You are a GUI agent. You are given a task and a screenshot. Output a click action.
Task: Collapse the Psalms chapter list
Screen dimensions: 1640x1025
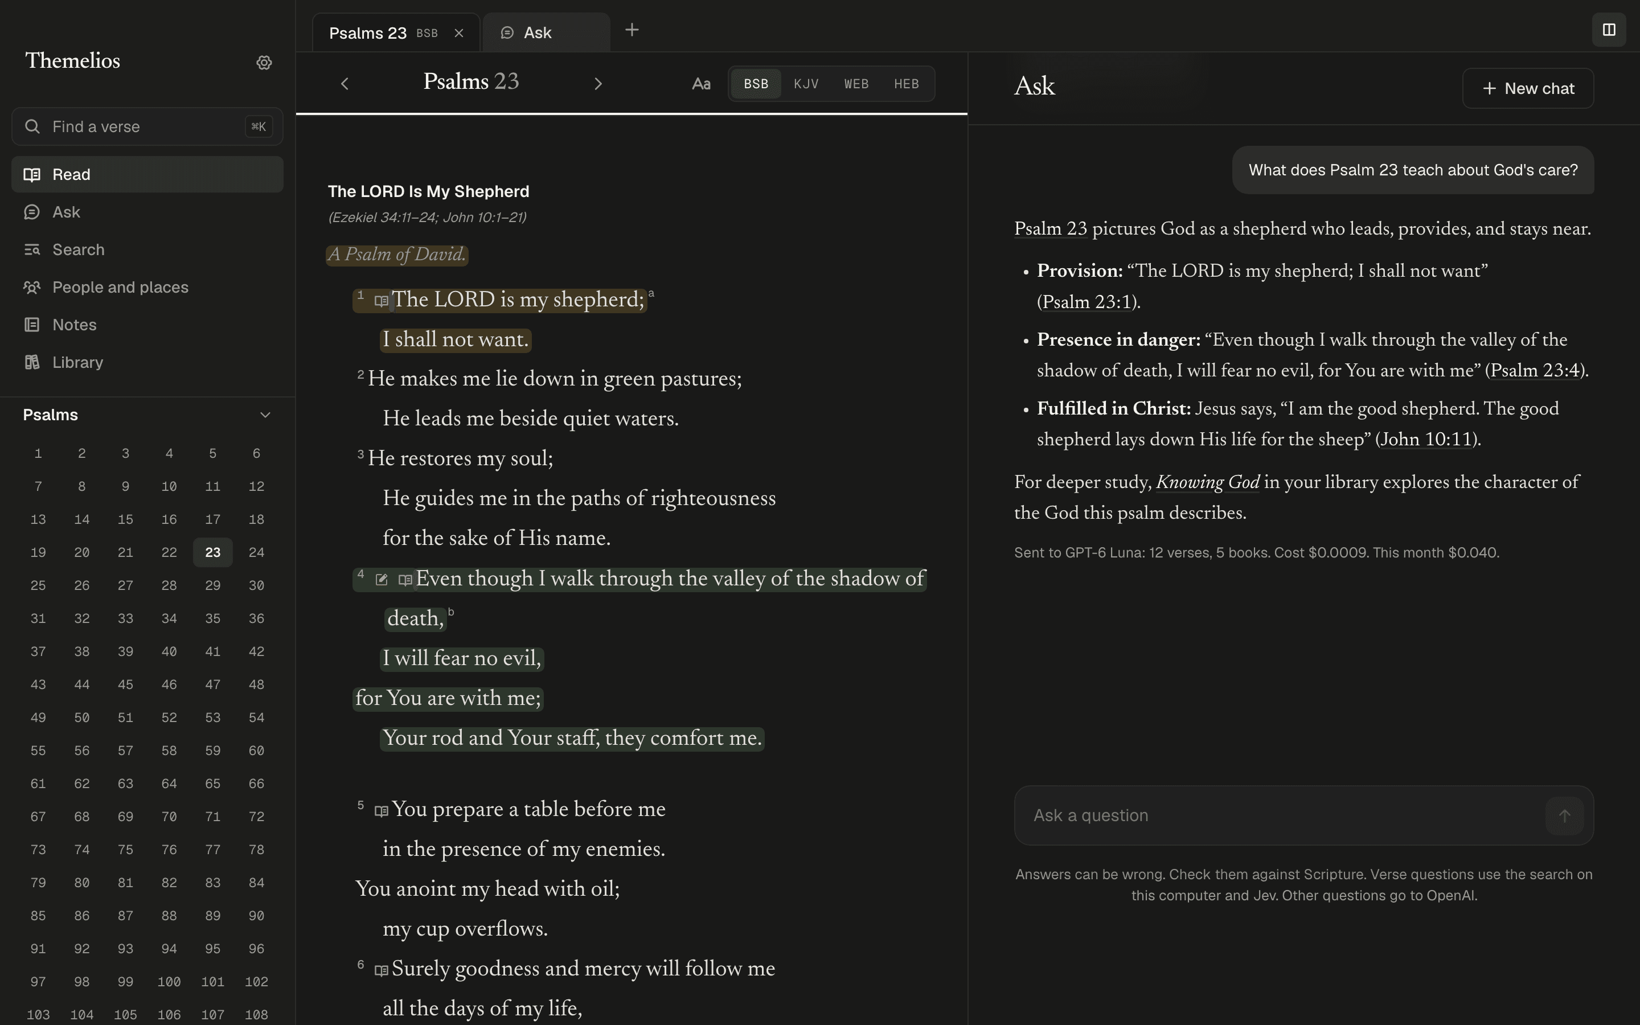click(265, 415)
